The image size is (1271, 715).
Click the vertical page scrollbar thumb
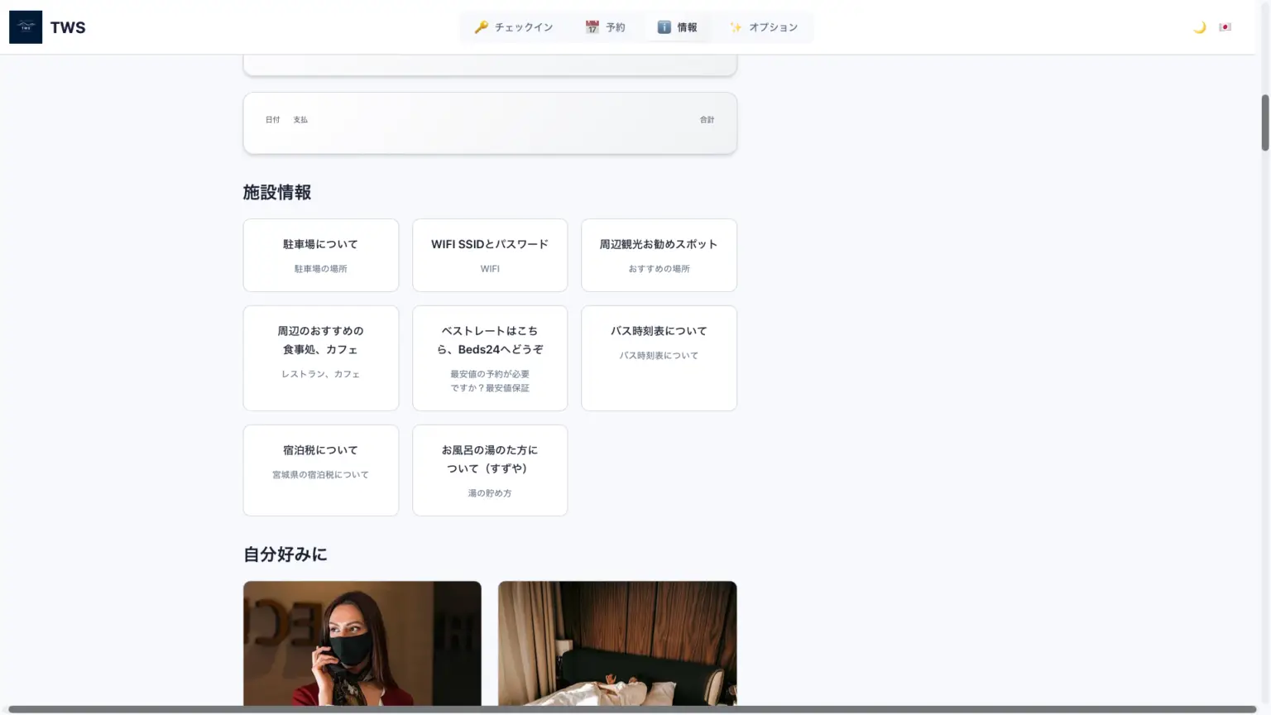(x=1264, y=122)
